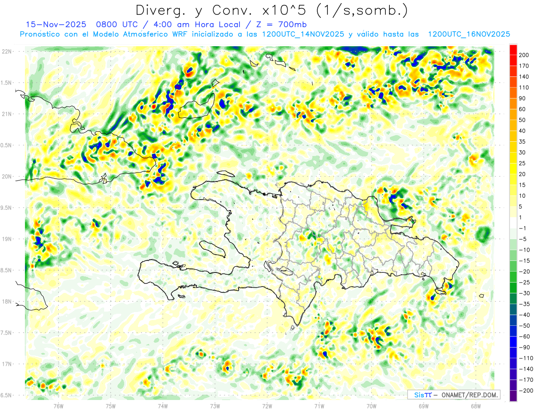Click the colorbar label "-200"
534x412 pixels.
[527, 391]
